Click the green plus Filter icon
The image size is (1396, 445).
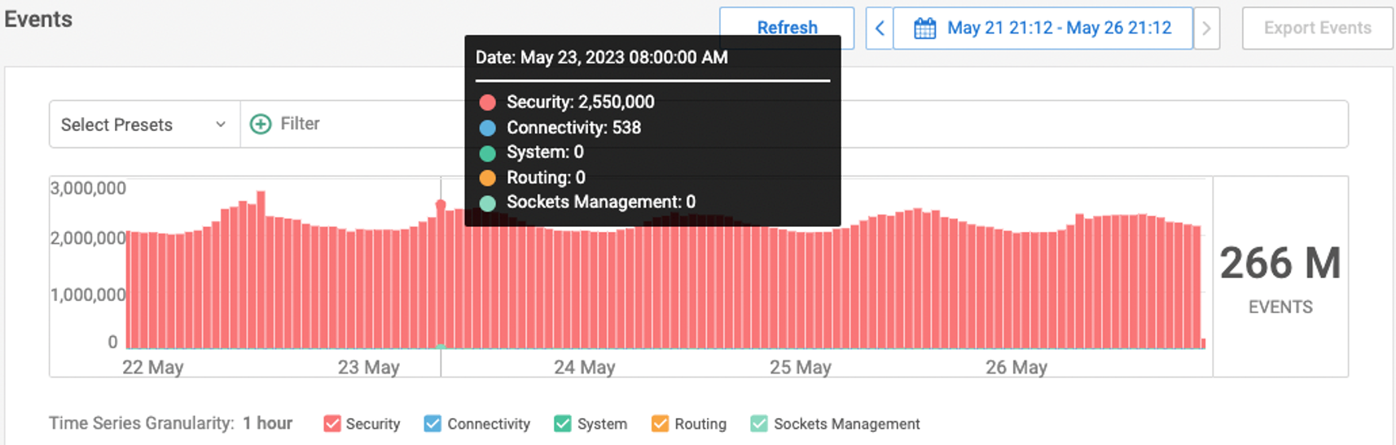coord(261,124)
